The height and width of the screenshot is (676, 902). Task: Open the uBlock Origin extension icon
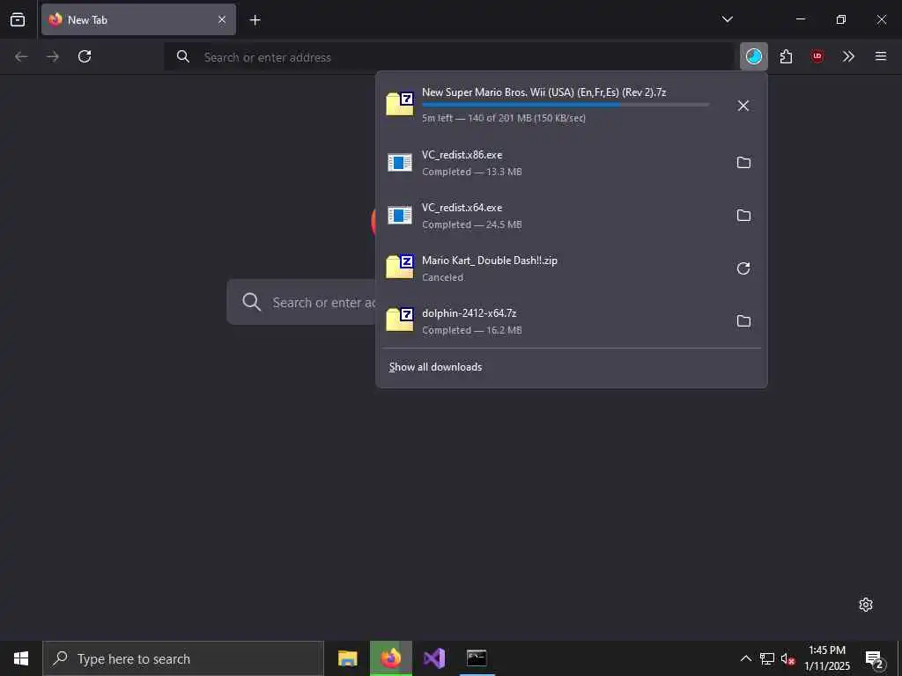pyautogui.click(x=817, y=56)
